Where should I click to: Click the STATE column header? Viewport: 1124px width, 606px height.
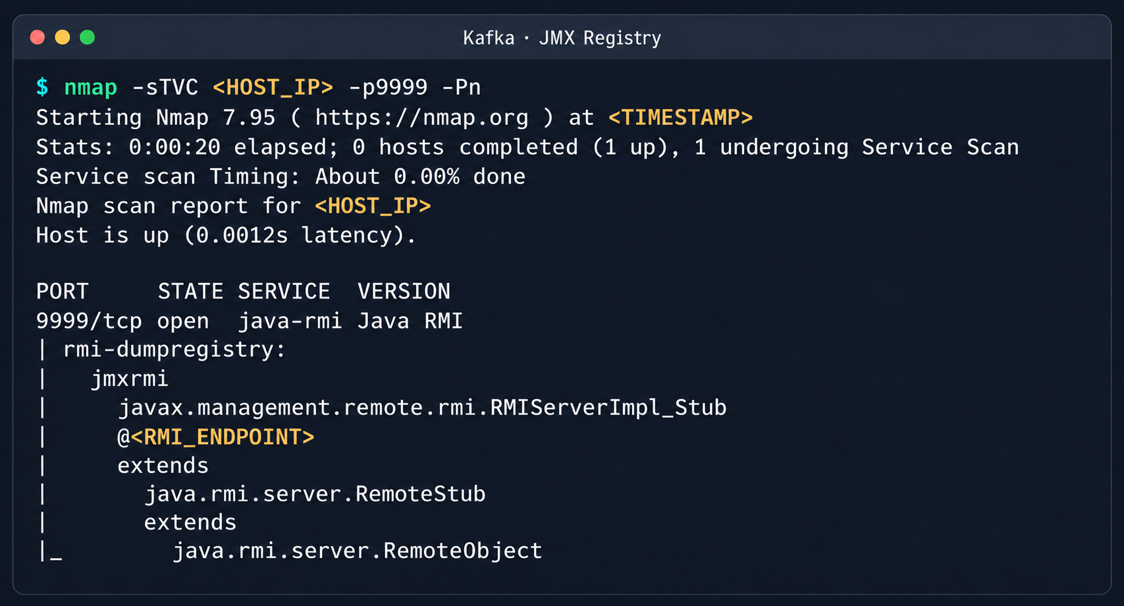[190, 291]
